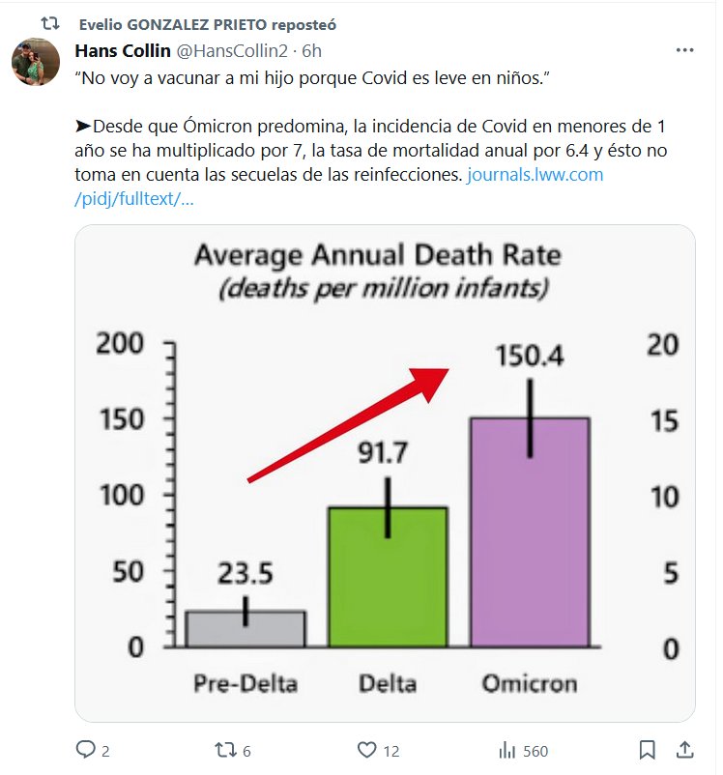Click the reply count number 2
This screenshot has width=723, height=775.
click(105, 751)
